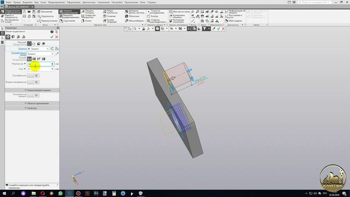This screenshot has width=350, height=197.
Task: Expand the Эскиз ribbon group dropdown
Action: [55, 25]
